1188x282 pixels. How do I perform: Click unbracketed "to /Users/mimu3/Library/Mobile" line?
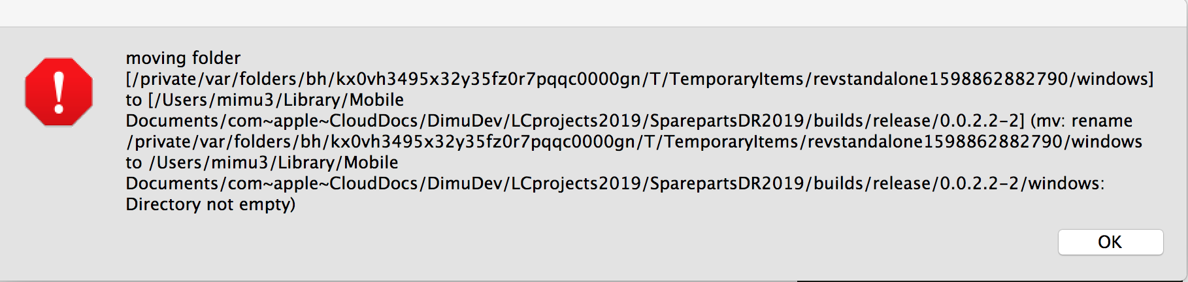tap(261, 163)
